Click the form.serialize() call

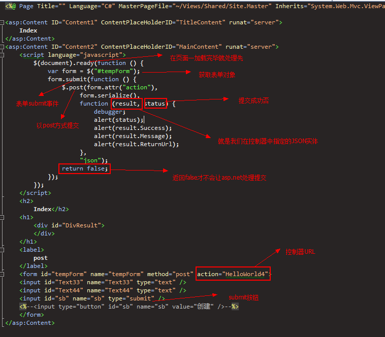tap(109, 95)
